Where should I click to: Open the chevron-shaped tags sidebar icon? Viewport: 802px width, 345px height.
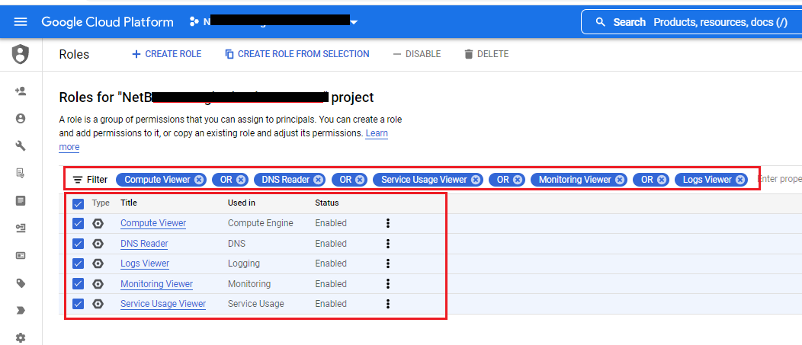tap(21, 310)
